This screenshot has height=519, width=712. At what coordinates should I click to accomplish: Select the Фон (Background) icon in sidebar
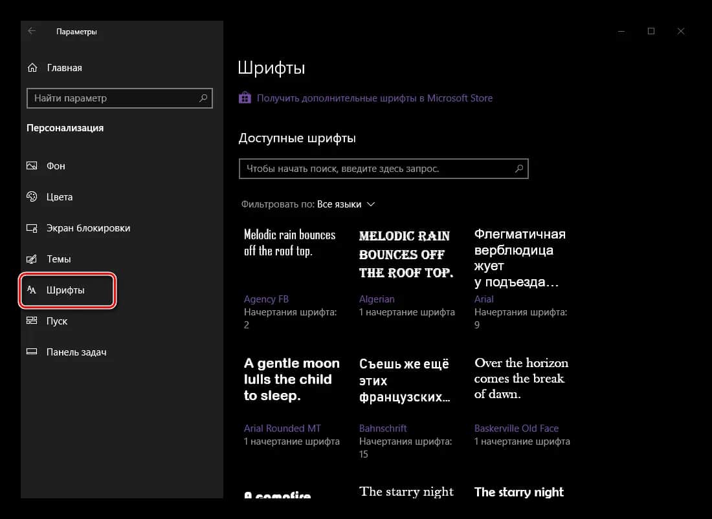point(32,166)
